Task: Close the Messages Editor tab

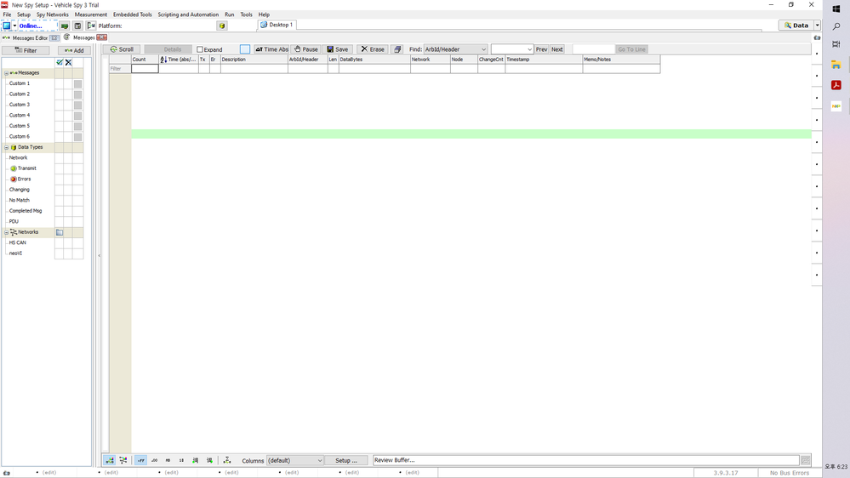Action: 54,38
